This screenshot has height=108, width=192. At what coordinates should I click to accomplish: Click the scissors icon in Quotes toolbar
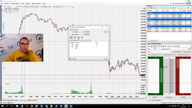171,8
